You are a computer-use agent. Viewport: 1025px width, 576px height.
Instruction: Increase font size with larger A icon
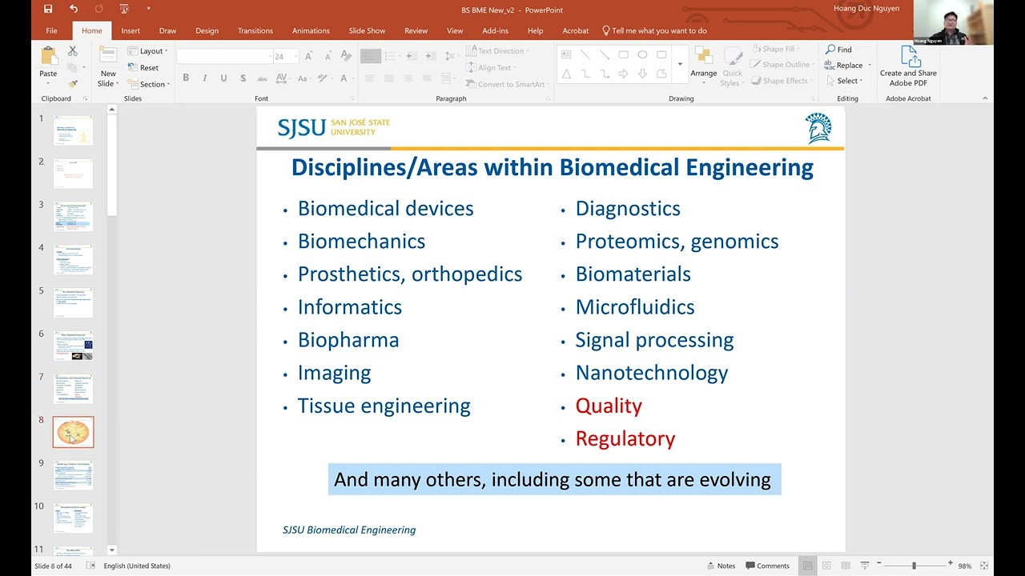pos(308,57)
